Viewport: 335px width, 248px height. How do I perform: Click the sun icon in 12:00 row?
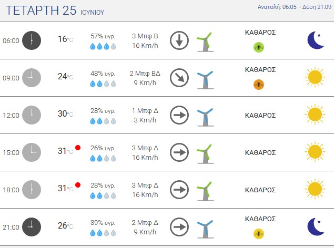coord(315,114)
